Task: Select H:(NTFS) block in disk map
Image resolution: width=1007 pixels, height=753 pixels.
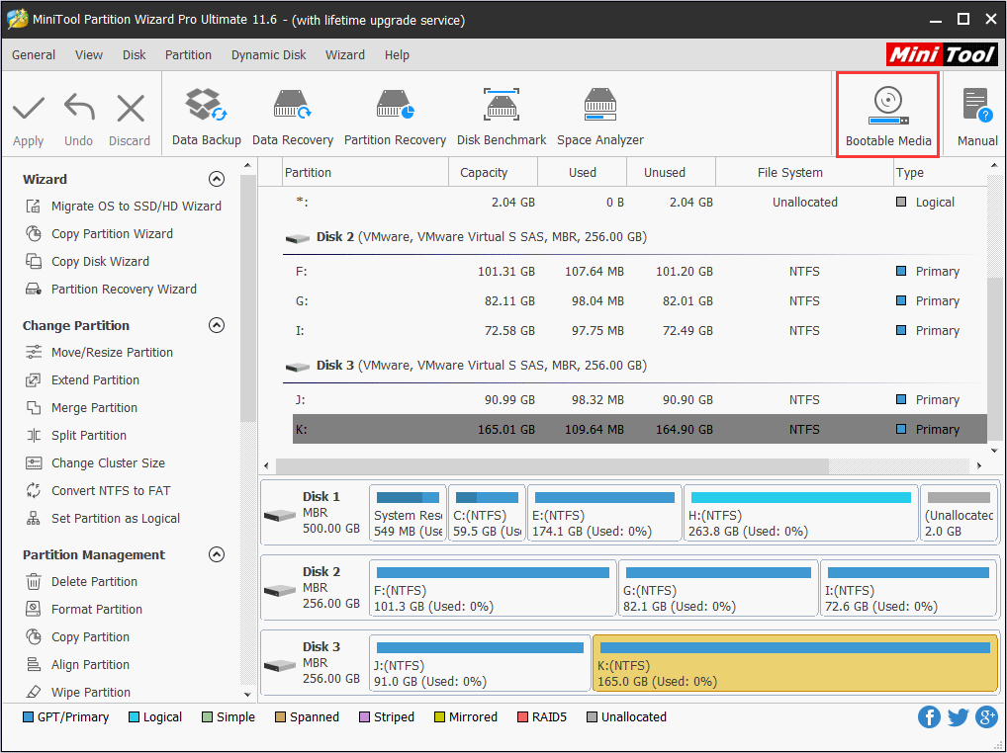Action: click(801, 513)
